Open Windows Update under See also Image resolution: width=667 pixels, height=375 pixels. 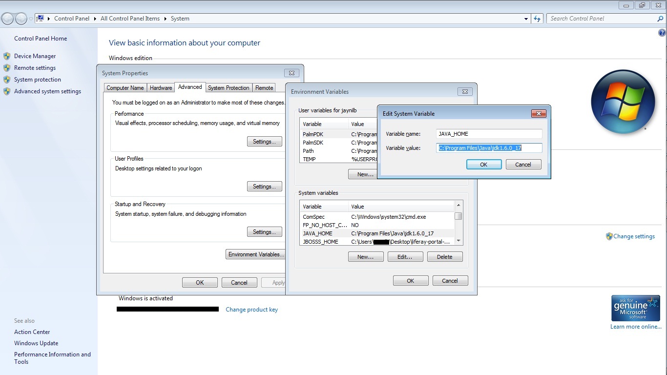coord(36,343)
